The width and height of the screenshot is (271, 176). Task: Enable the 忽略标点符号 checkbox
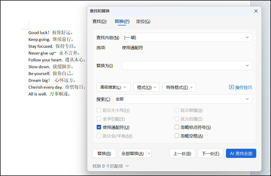[x=177, y=127]
